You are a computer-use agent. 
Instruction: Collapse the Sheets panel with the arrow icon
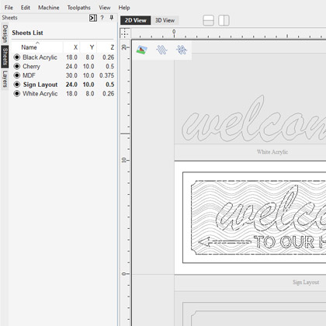93,18
